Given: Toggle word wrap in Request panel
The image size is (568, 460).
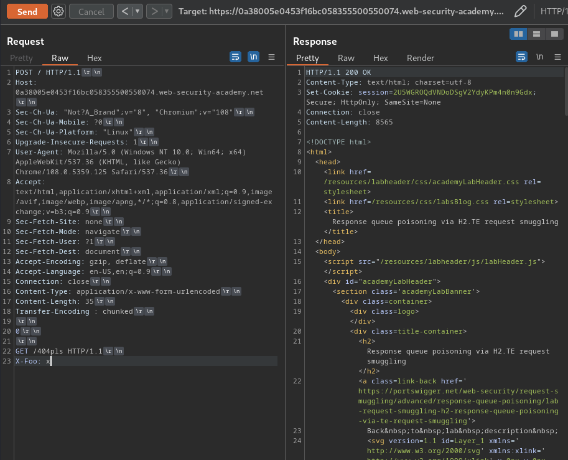Looking at the screenshot, I should (x=235, y=57).
